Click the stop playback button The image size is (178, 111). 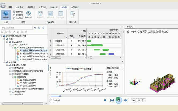(105, 100)
